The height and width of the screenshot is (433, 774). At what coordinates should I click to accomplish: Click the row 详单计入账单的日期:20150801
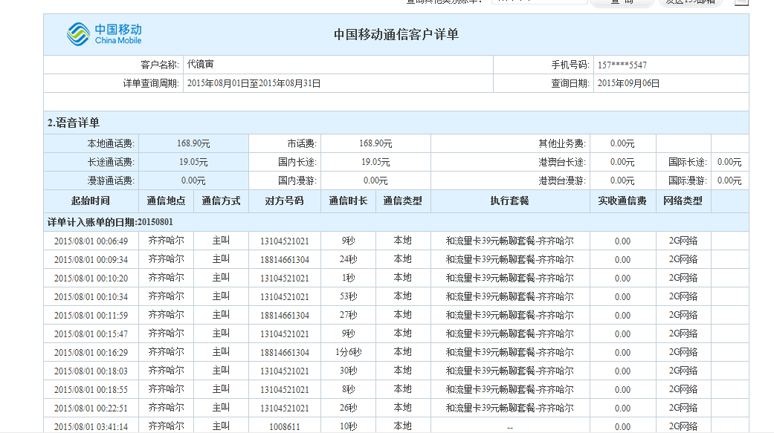(x=396, y=222)
